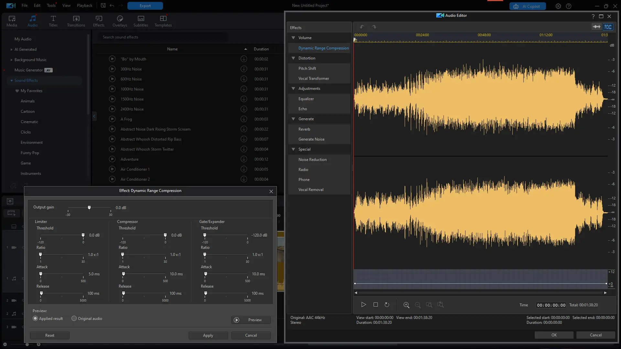Click the Stop button in Audio Editor
The height and width of the screenshot is (349, 621).
point(376,305)
